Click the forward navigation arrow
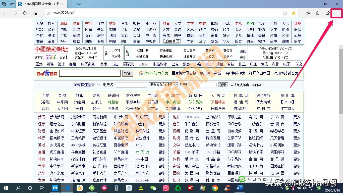The image size is (343, 193). tap(15, 13)
